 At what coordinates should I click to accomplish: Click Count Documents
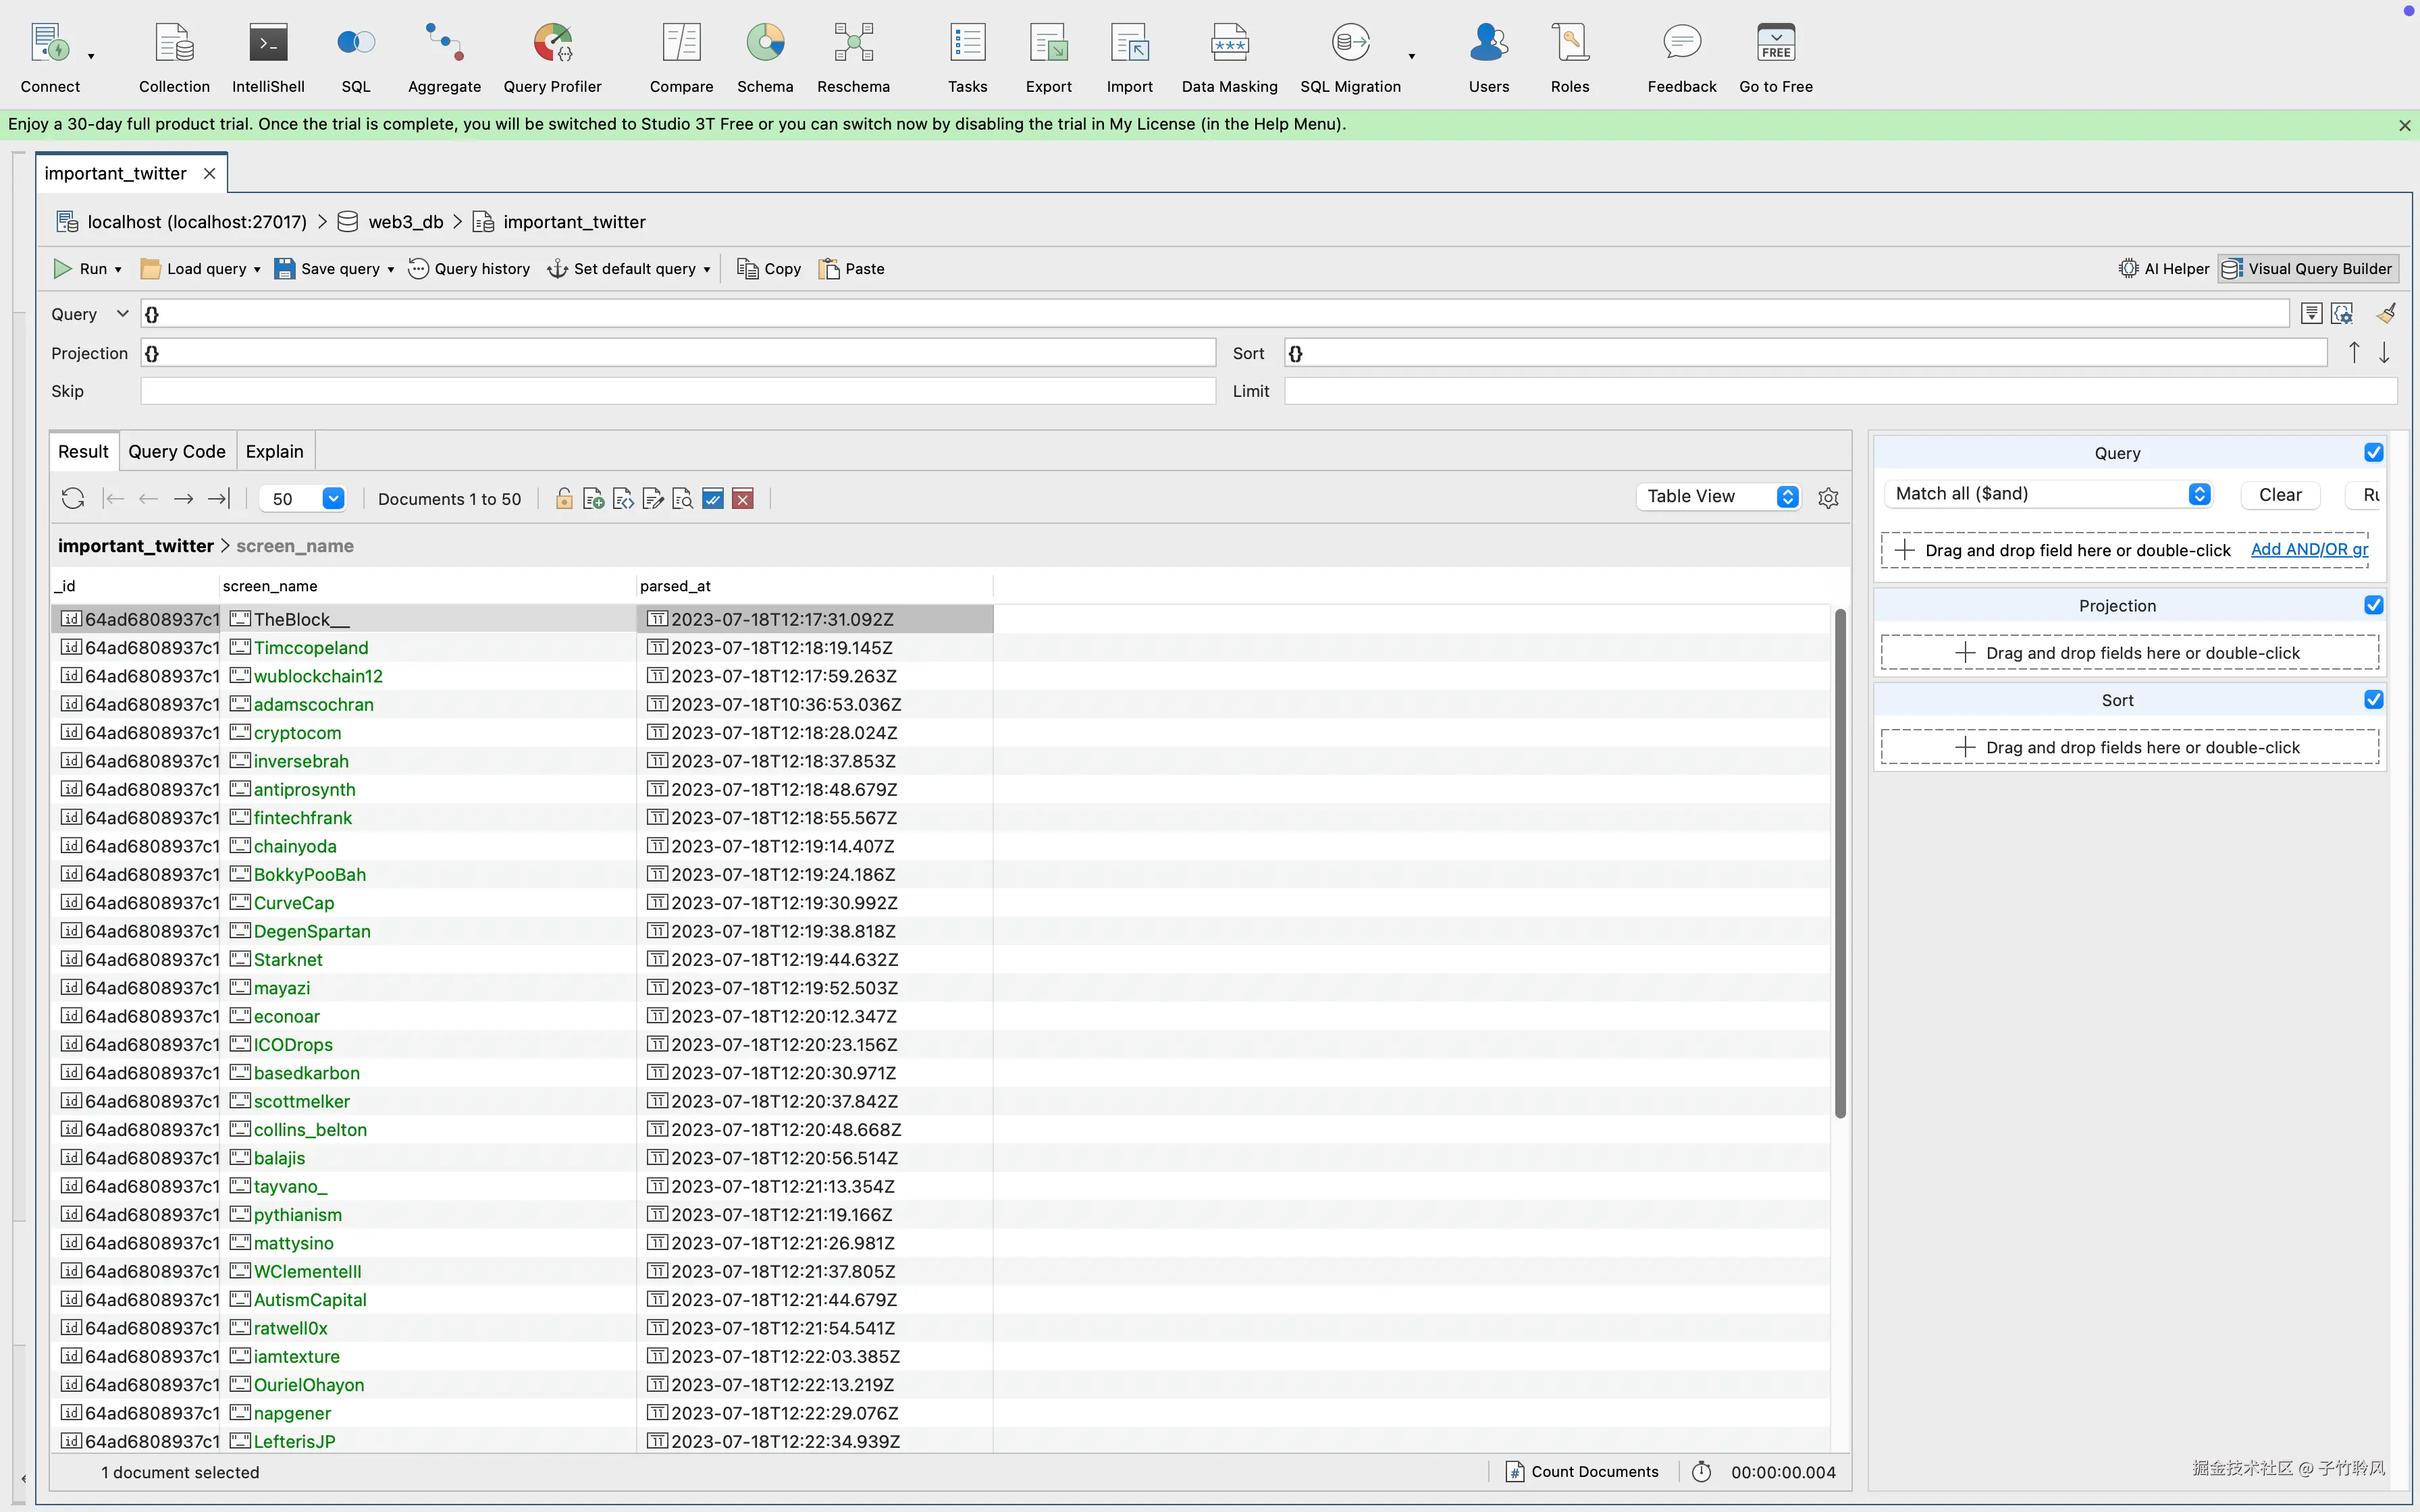click(x=1582, y=1471)
